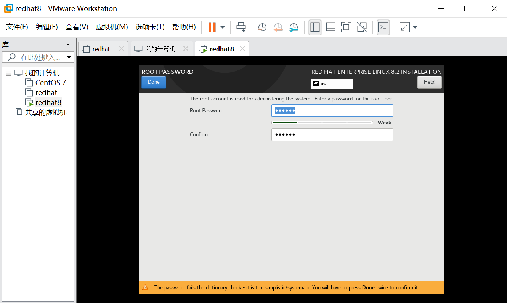Click the Help! button
The image size is (507, 303).
430,82
